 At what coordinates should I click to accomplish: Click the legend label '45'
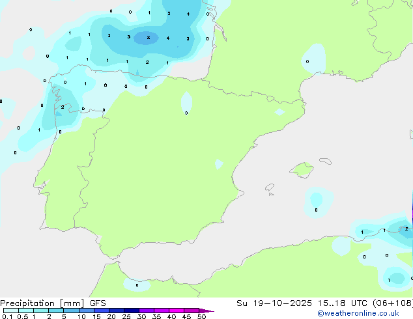186,316
